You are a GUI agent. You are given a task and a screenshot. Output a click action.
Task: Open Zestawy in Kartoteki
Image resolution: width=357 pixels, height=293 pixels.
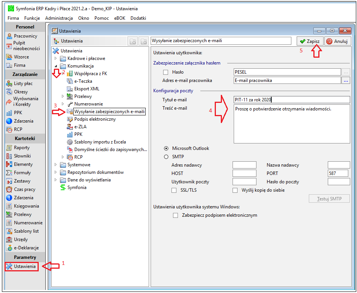(x=19, y=181)
